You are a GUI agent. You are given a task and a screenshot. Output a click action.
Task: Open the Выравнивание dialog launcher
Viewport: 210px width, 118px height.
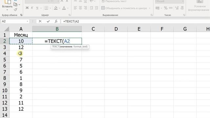click(x=152, y=15)
